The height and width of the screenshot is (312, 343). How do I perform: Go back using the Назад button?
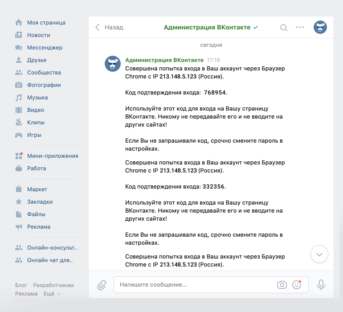[x=110, y=27]
